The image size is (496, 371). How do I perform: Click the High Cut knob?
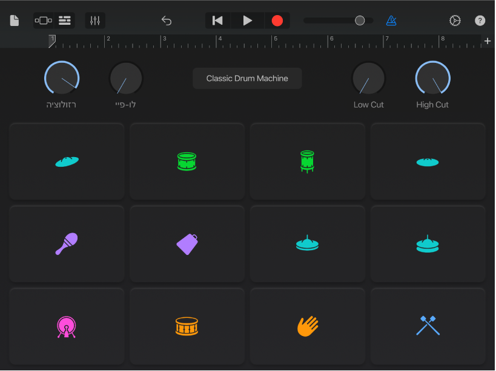pos(432,79)
